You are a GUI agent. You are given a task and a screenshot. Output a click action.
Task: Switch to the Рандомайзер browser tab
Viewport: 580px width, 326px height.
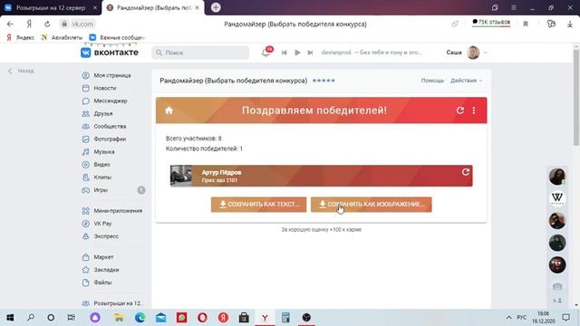[153, 7]
